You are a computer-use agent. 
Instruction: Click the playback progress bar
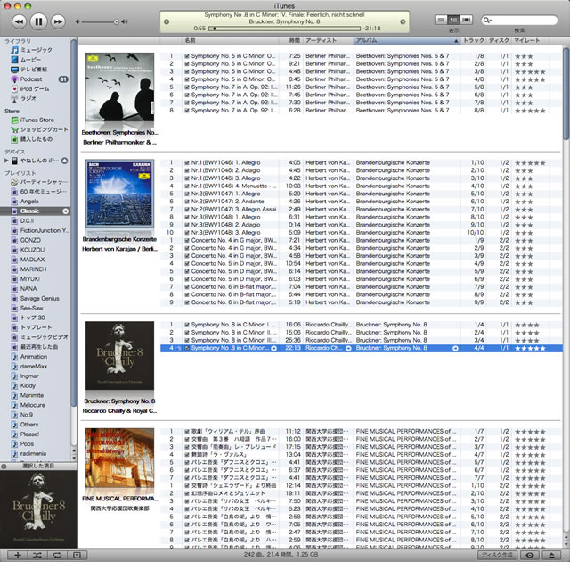tap(284, 29)
